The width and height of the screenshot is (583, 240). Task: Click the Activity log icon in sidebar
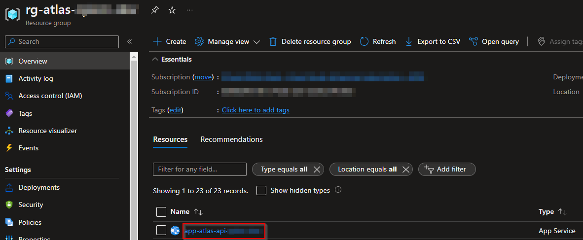tap(9, 79)
